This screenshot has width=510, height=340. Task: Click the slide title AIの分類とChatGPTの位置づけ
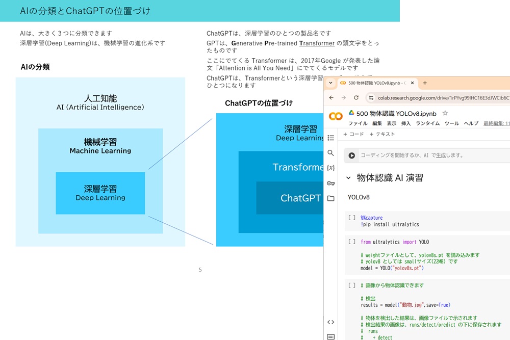[85, 11]
